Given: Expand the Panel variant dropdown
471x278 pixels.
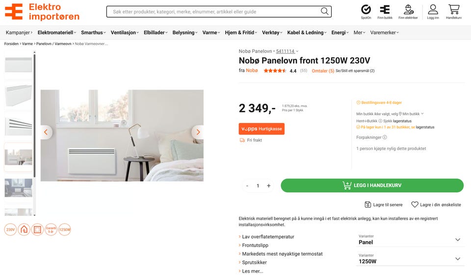Looking at the screenshot, I should (x=458, y=240).
